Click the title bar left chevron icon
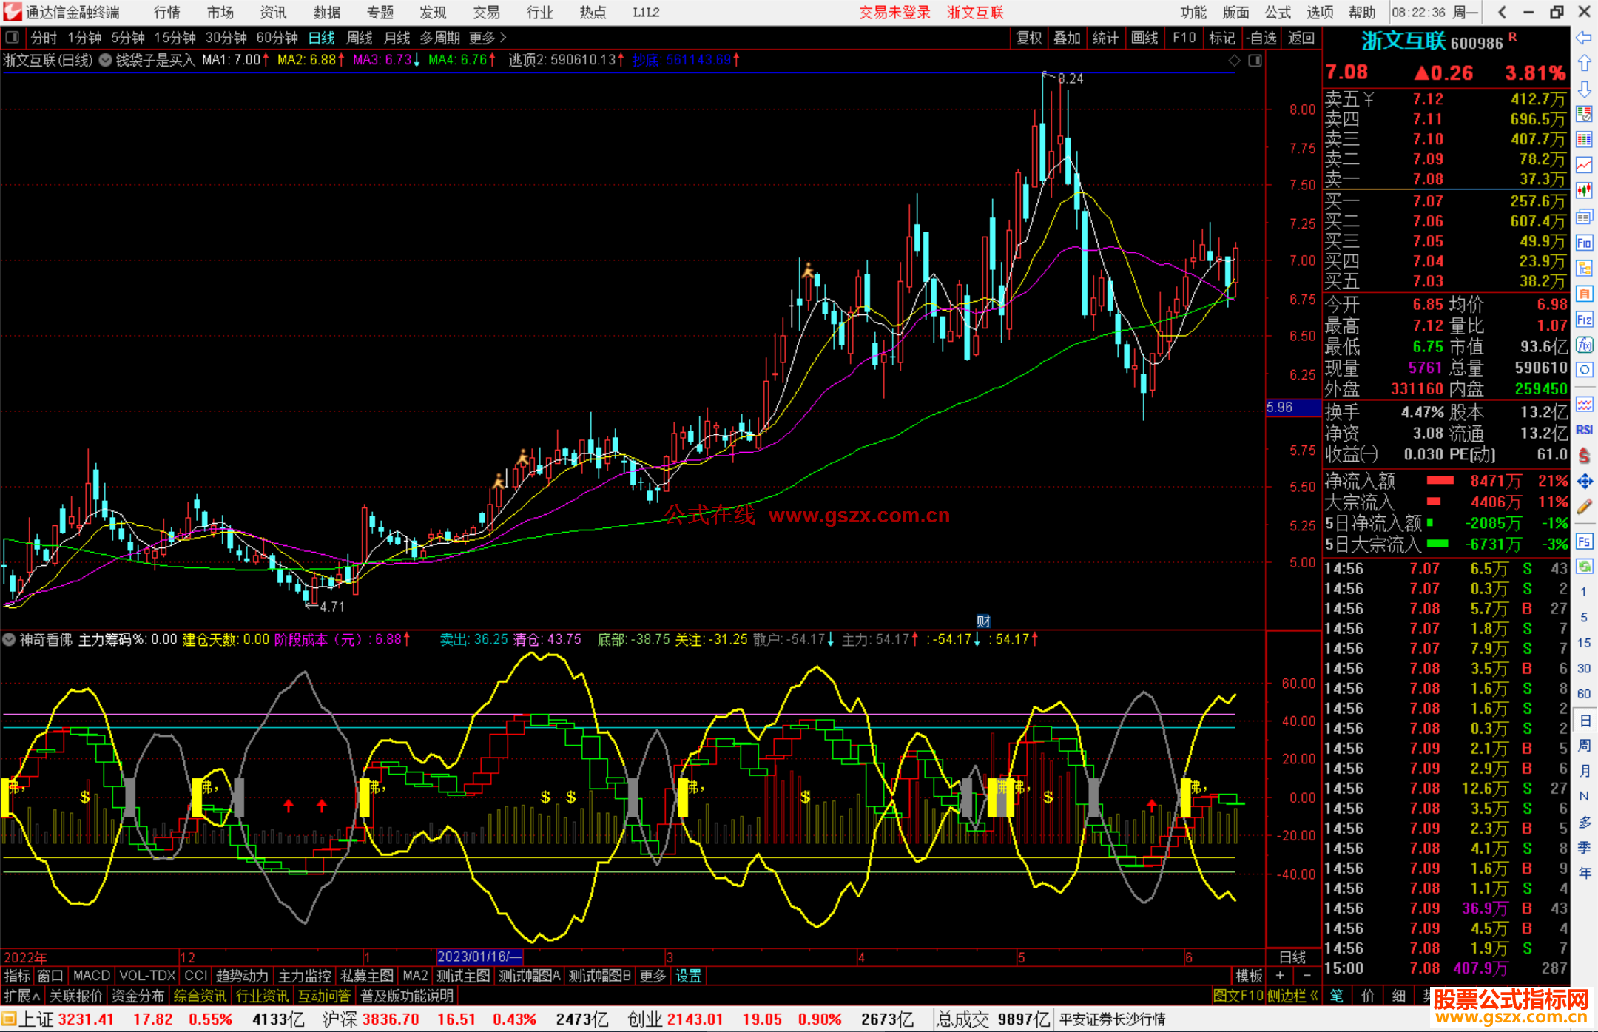Image resolution: width=1598 pixels, height=1032 pixels. [1502, 13]
